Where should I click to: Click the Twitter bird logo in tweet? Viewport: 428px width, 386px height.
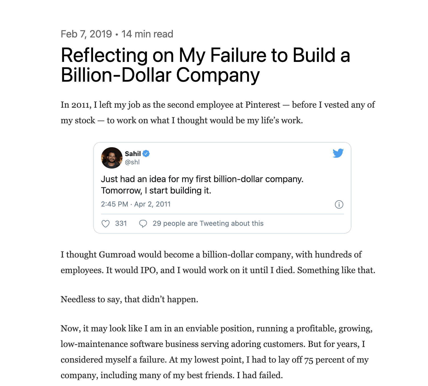pos(338,153)
